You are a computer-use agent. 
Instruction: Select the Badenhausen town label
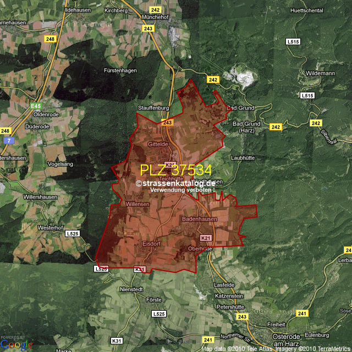[200, 219]
